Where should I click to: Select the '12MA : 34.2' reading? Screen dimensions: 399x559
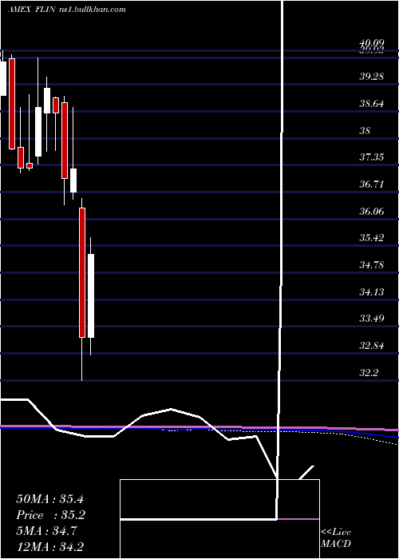point(50,546)
